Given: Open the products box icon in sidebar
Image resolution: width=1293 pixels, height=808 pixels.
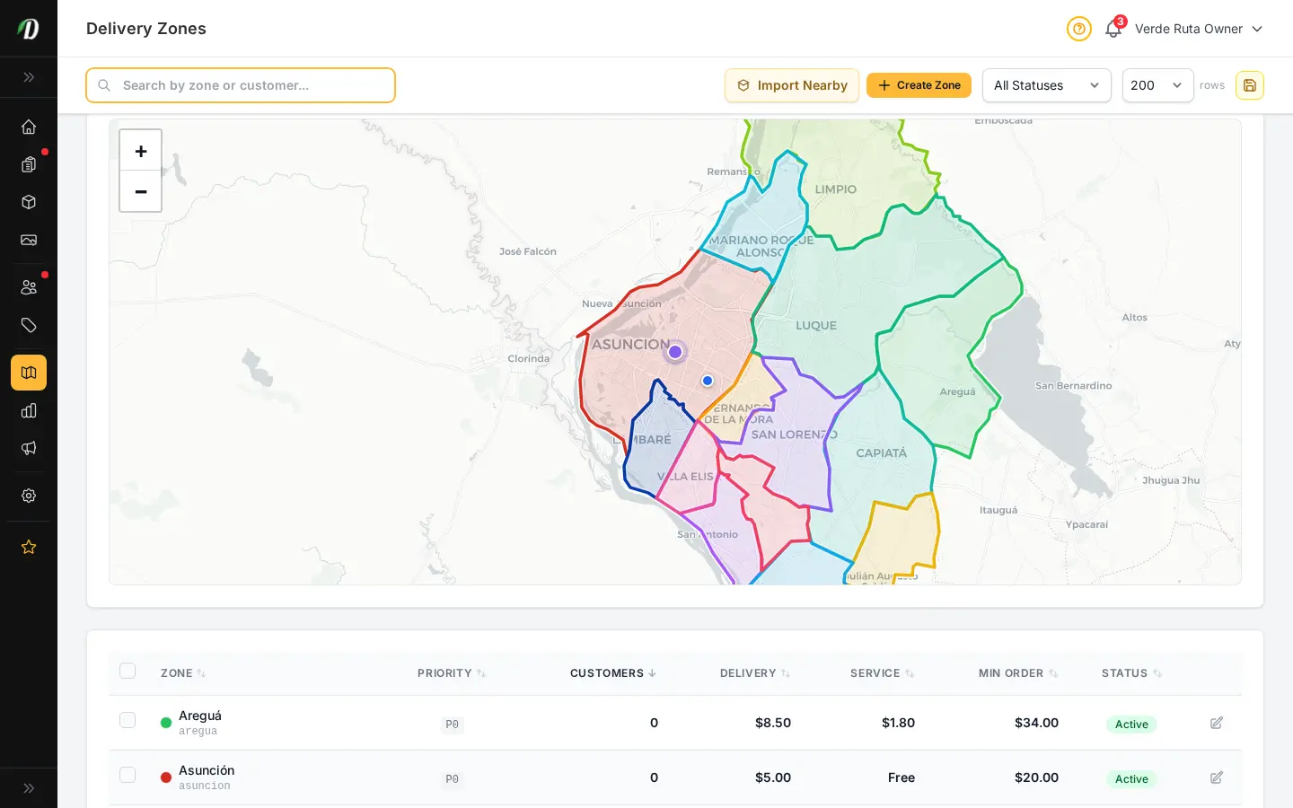Looking at the screenshot, I should click(x=29, y=202).
